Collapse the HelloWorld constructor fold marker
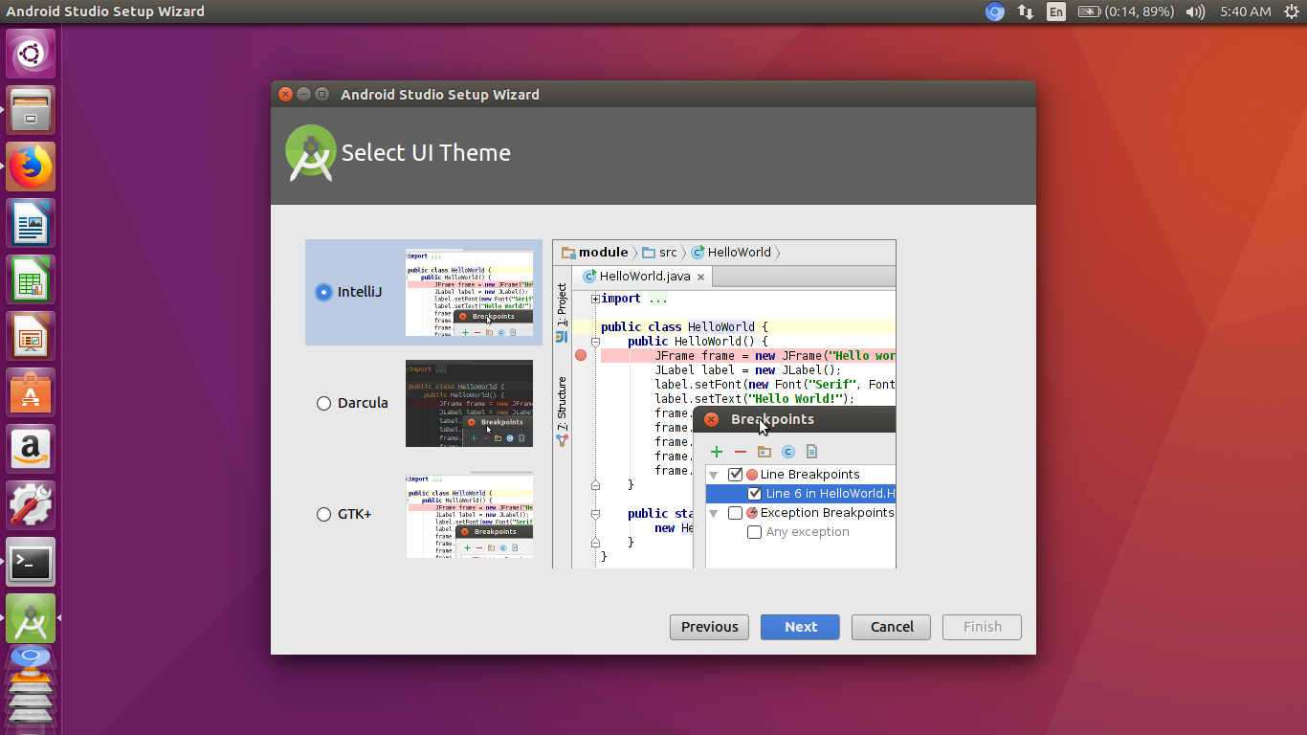Screen dimensions: 1307x735 click(x=595, y=341)
